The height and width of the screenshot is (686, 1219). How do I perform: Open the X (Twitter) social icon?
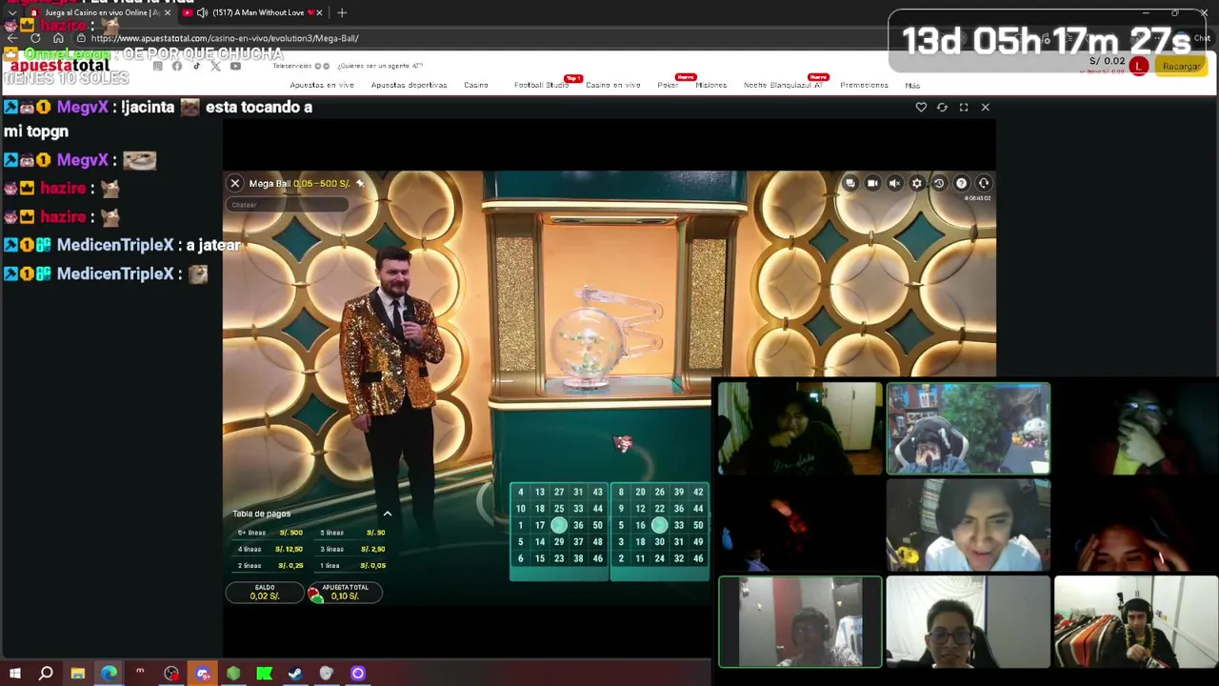point(215,66)
